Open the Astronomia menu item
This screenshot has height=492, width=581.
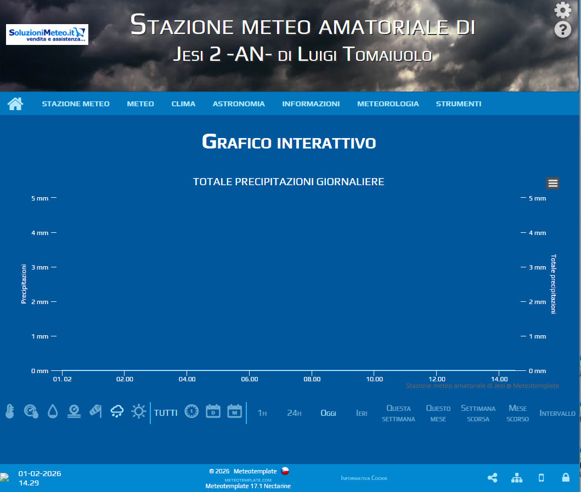click(239, 104)
